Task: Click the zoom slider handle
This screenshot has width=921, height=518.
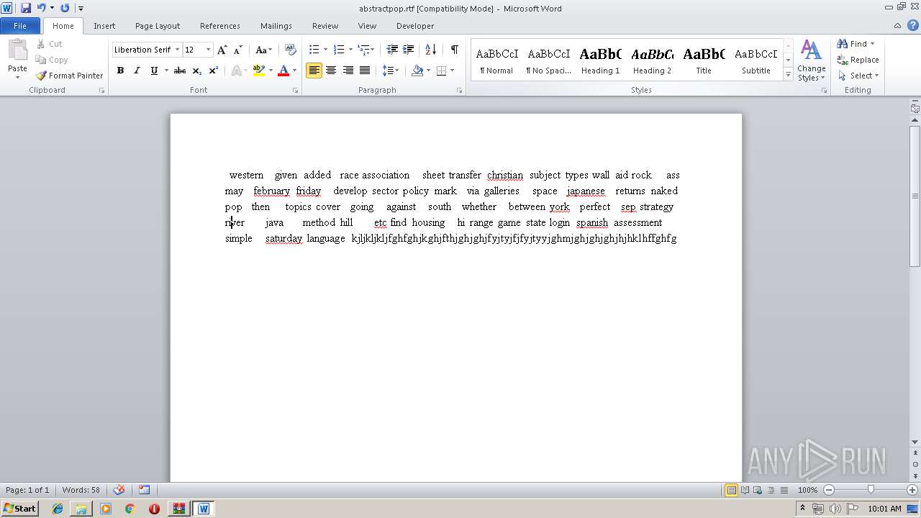Action: coord(871,490)
